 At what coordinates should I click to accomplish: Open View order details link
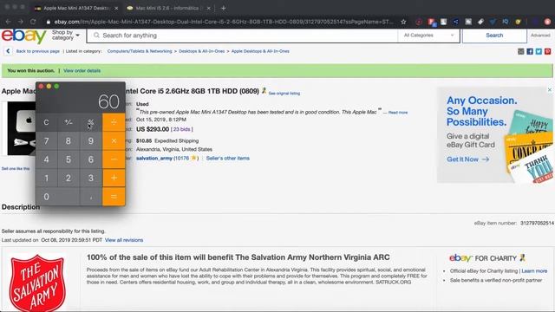click(x=82, y=71)
